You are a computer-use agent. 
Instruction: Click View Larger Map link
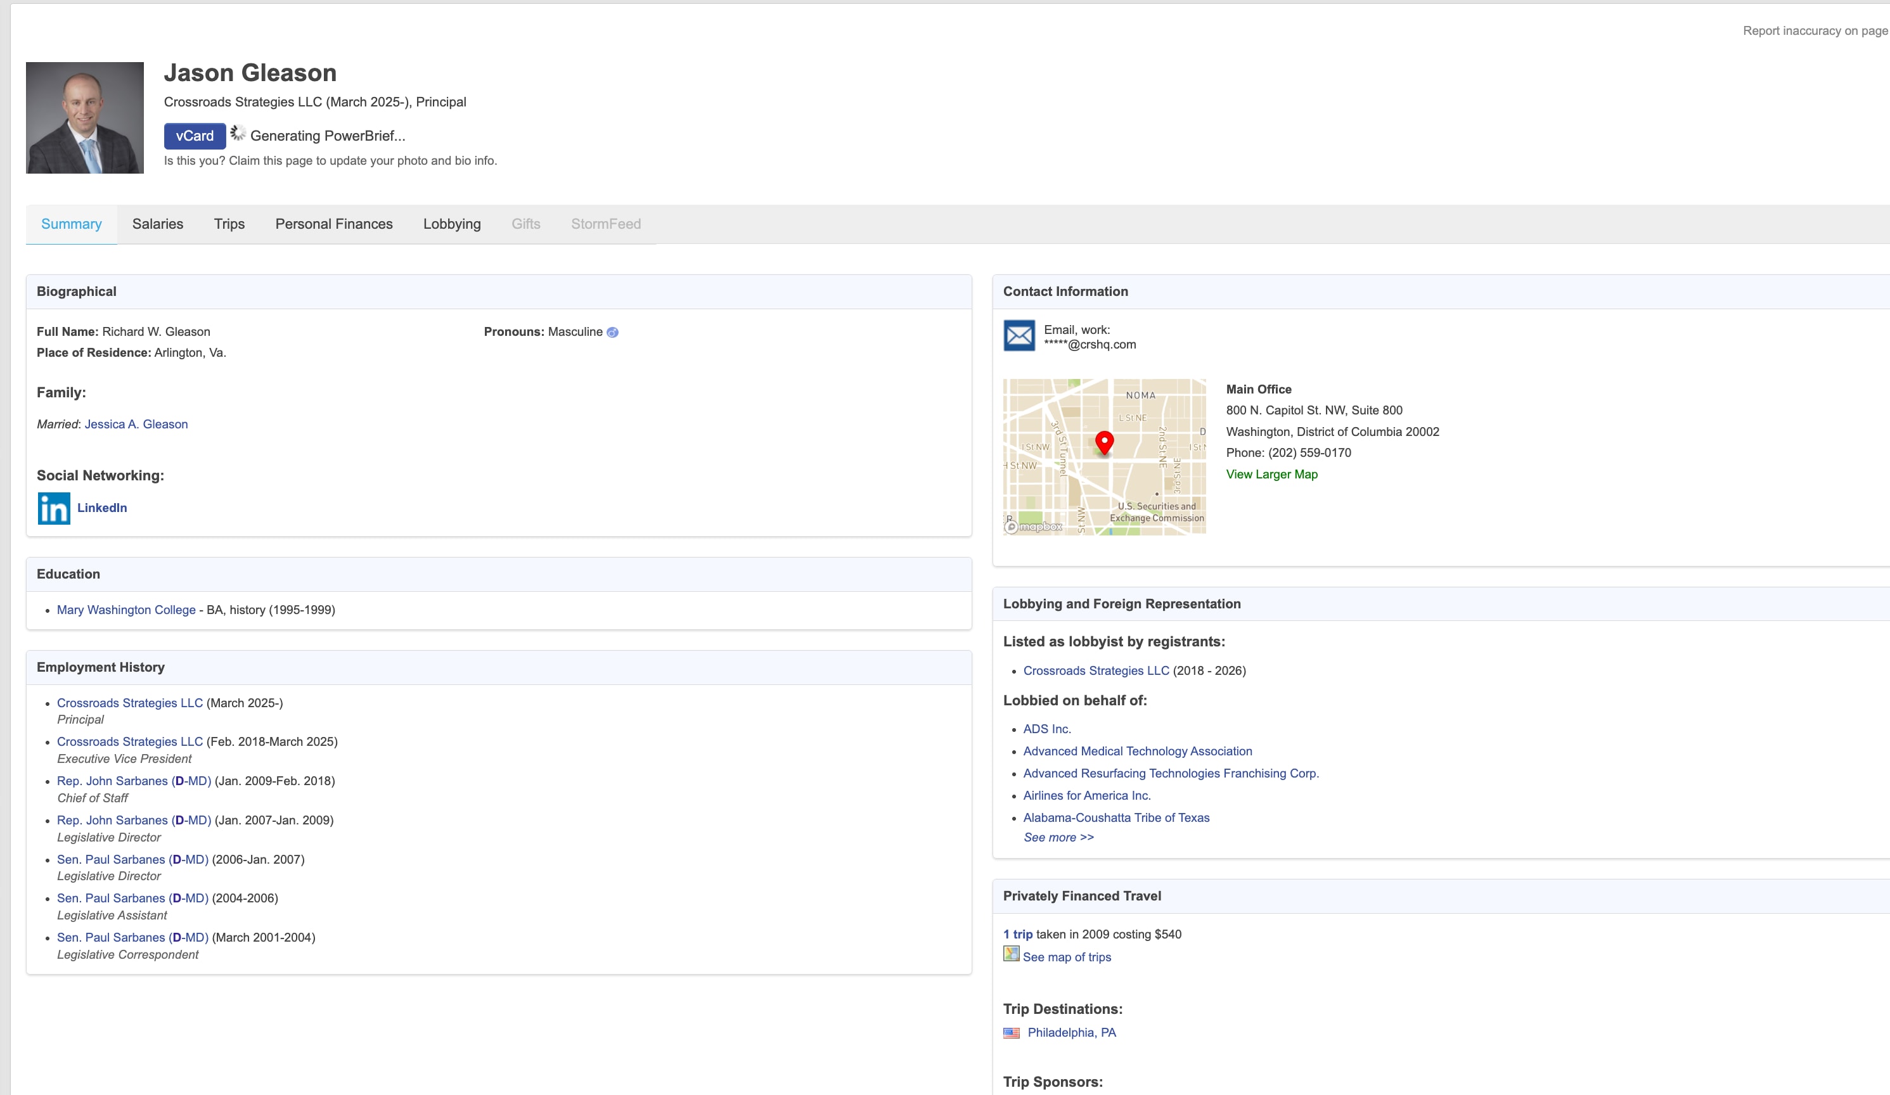click(x=1271, y=475)
